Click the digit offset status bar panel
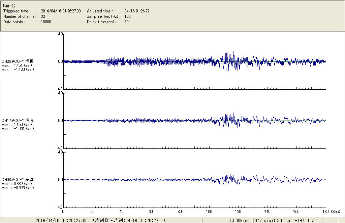 click(x=286, y=220)
